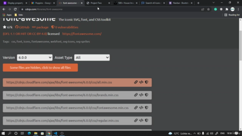Viewport: 242px width, 136px height.
Task: Switch to Search v6 Icons tab
Action: point(153,3)
